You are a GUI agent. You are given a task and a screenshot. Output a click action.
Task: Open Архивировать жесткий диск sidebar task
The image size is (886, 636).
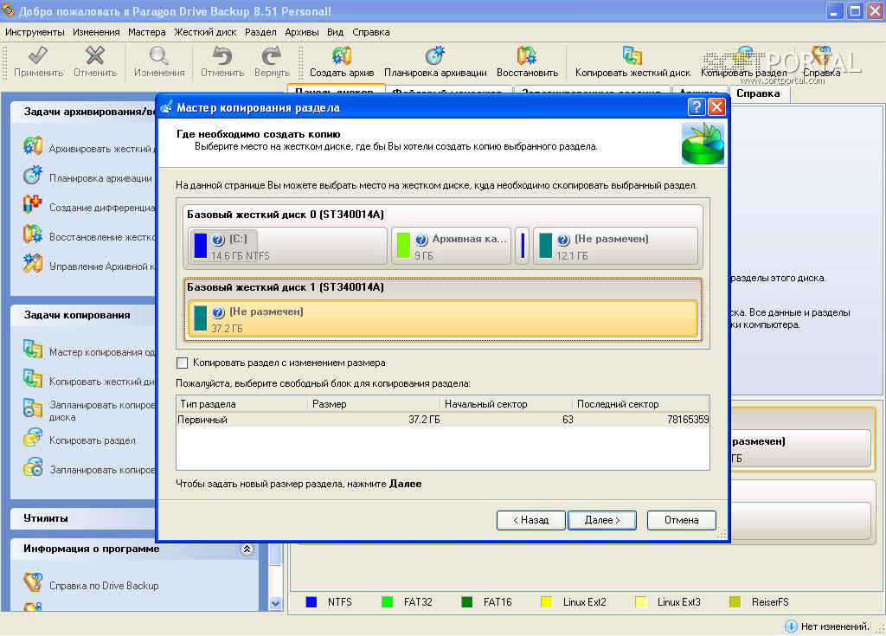click(x=90, y=148)
